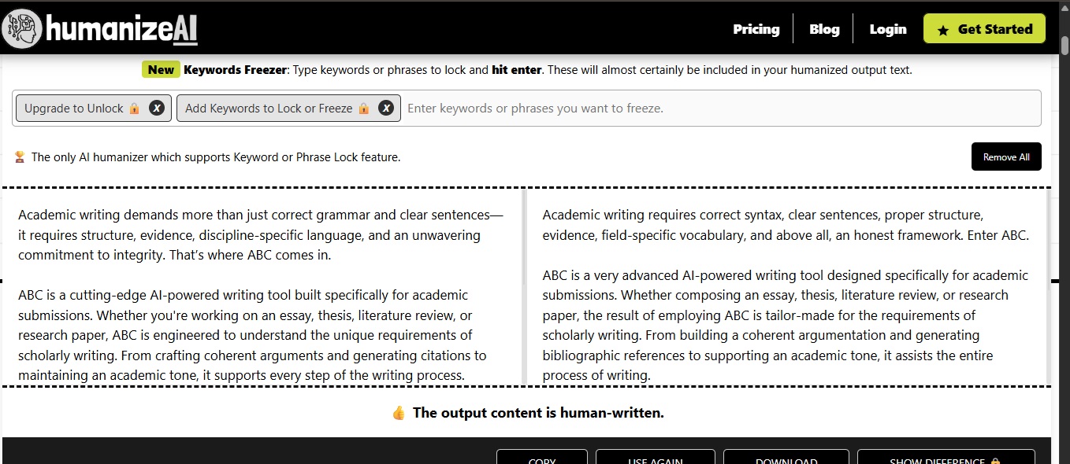This screenshot has height=464, width=1070.
Task: Click the thumbs-up icon near output result
Action: [x=399, y=413]
